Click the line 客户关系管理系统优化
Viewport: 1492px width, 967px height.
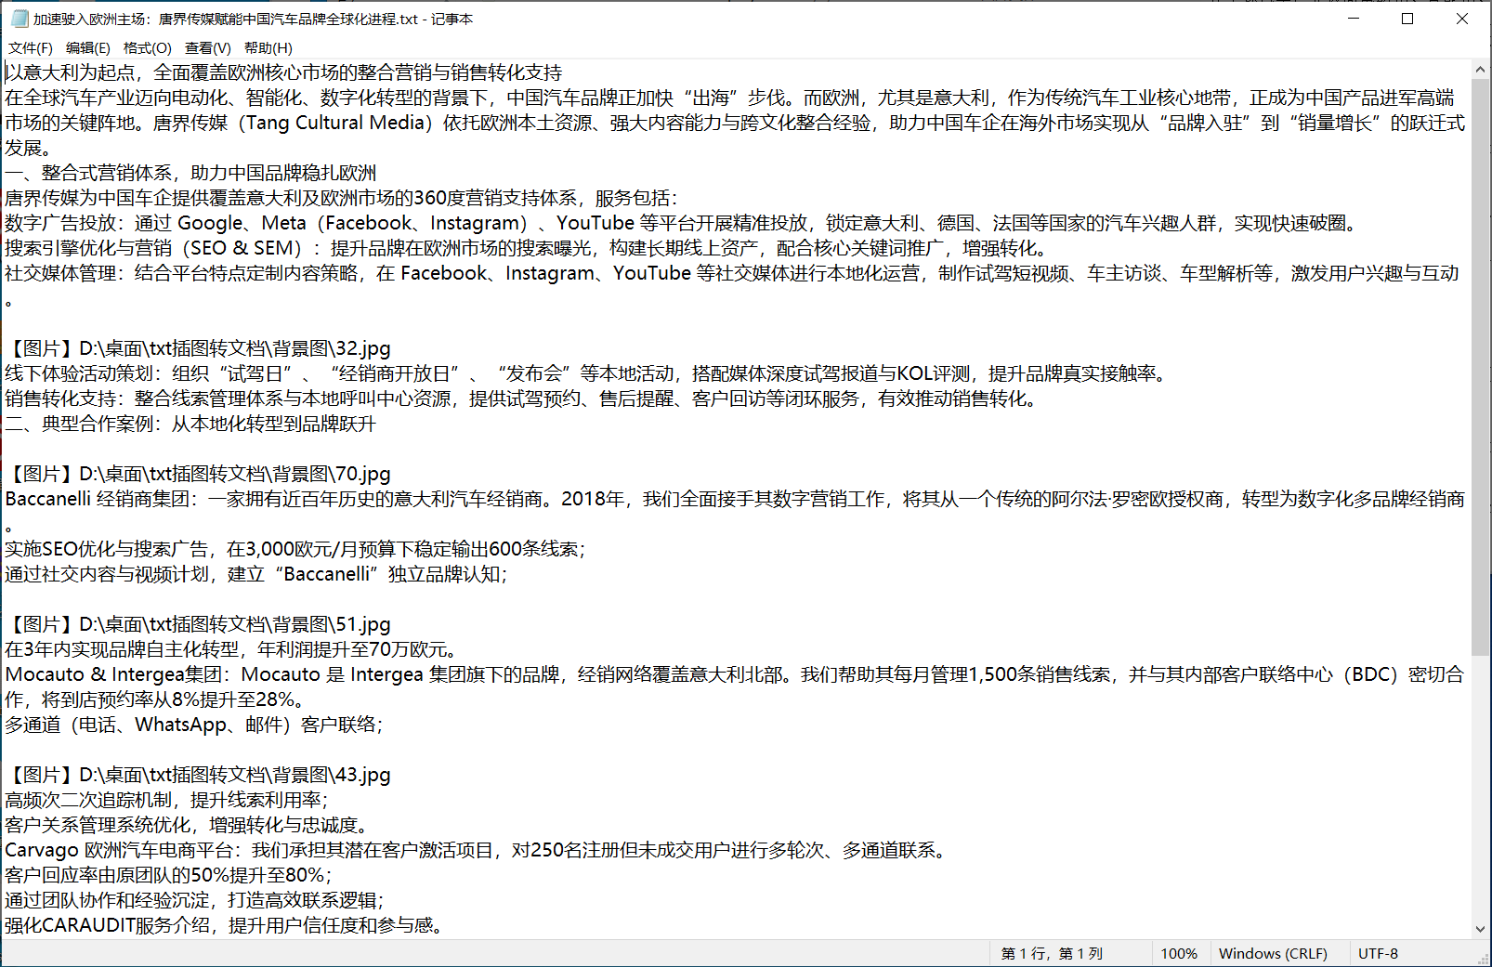(189, 825)
